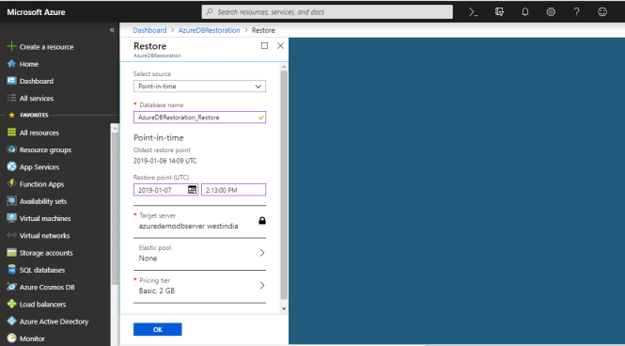Open the portal settings gear
This screenshot has width=625, height=346.
[x=551, y=12]
